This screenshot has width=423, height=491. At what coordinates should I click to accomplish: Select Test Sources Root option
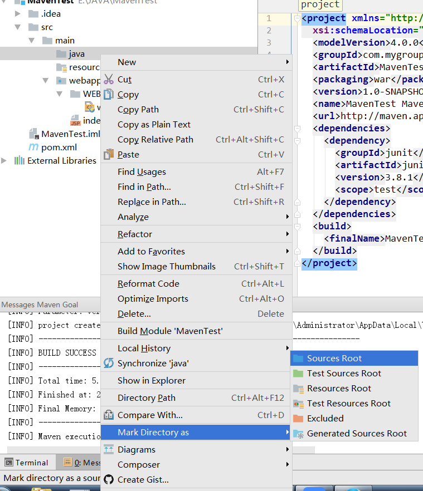click(x=354, y=373)
